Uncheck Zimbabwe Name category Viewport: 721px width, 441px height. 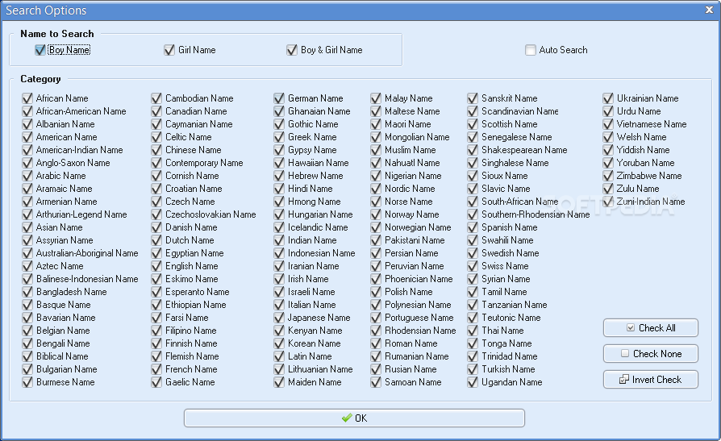pos(608,176)
